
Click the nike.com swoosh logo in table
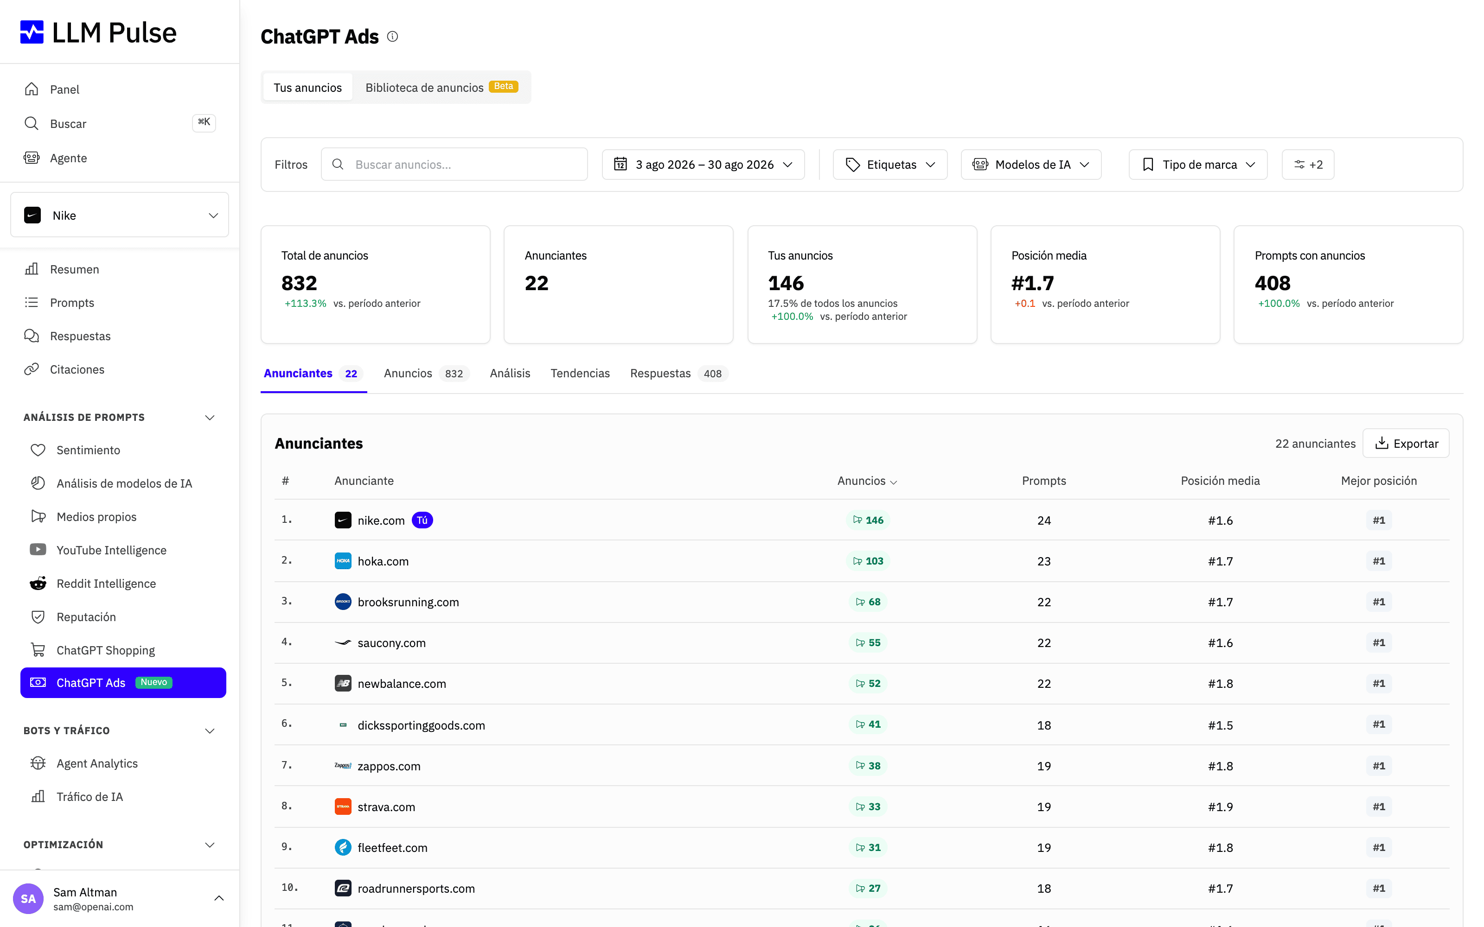pos(343,520)
